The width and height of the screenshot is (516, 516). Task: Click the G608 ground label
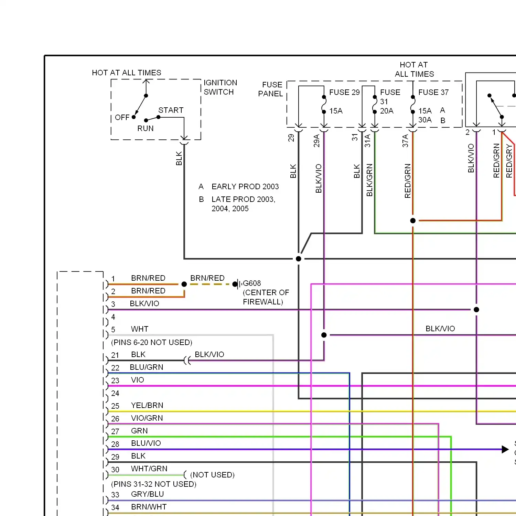(x=252, y=283)
